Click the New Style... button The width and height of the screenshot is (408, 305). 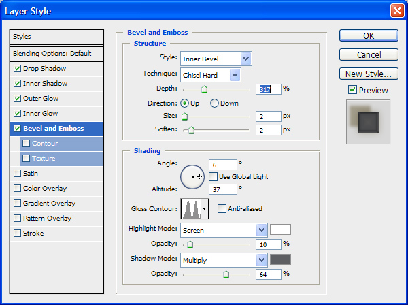(x=368, y=74)
